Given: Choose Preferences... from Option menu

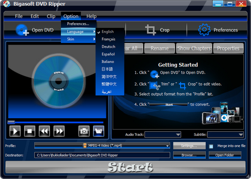Looking at the screenshot, I should click(x=79, y=24).
